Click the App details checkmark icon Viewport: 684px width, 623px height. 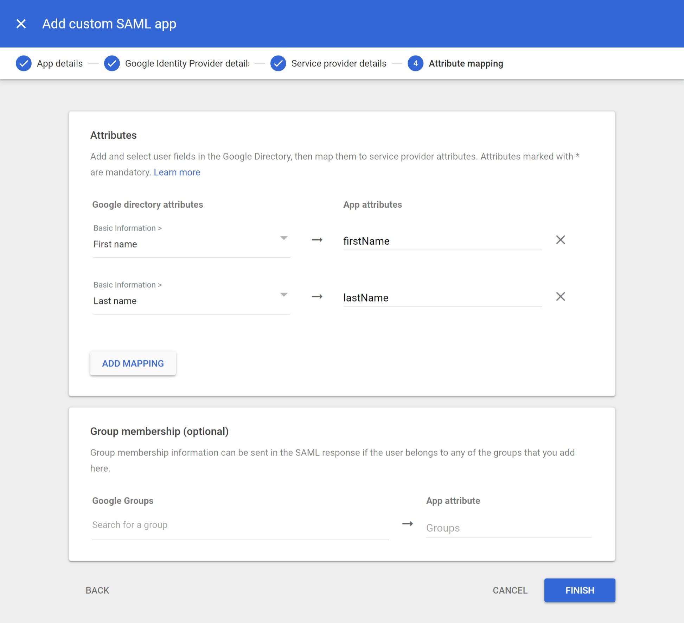click(24, 63)
